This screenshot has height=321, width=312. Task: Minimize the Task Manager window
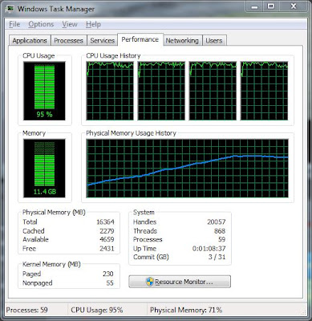click(x=254, y=6)
